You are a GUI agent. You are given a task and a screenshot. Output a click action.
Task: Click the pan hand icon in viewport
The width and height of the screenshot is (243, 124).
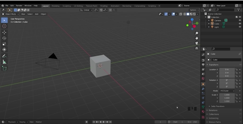click(197, 38)
